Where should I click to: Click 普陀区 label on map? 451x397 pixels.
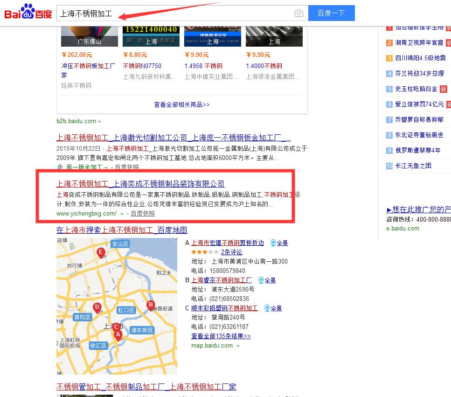coord(82,317)
